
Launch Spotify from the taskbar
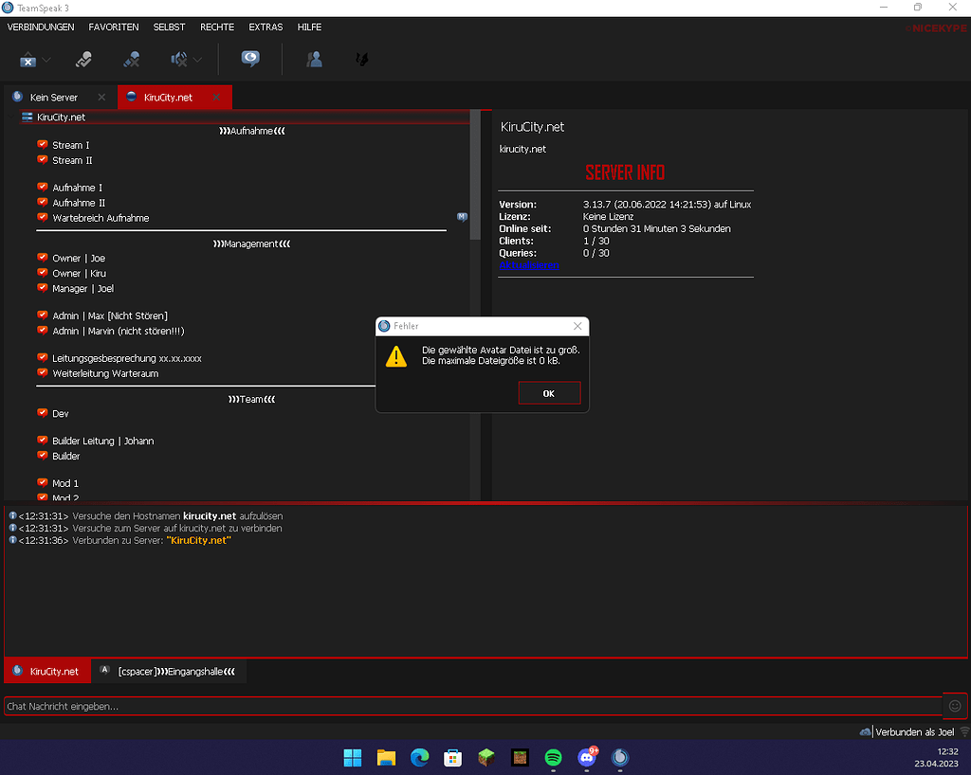[x=553, y=758]
